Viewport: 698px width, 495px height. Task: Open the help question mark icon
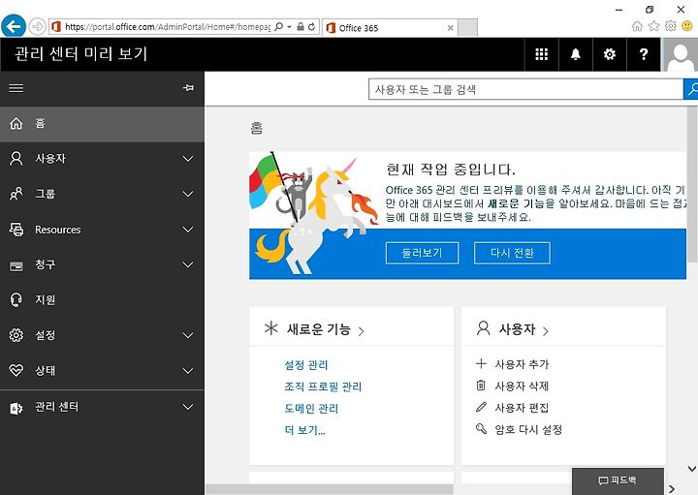point(644,54)
